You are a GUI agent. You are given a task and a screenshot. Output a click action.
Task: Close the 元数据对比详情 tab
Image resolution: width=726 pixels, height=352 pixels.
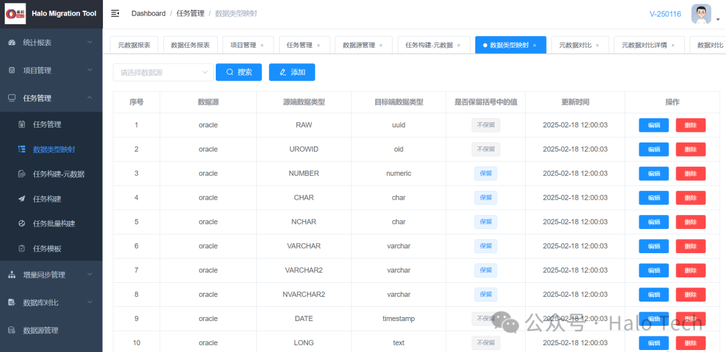[x=673, y=45]
